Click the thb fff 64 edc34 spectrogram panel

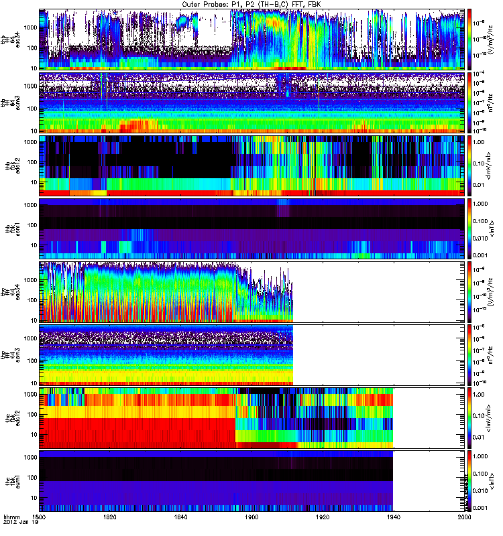pos(251,40)
